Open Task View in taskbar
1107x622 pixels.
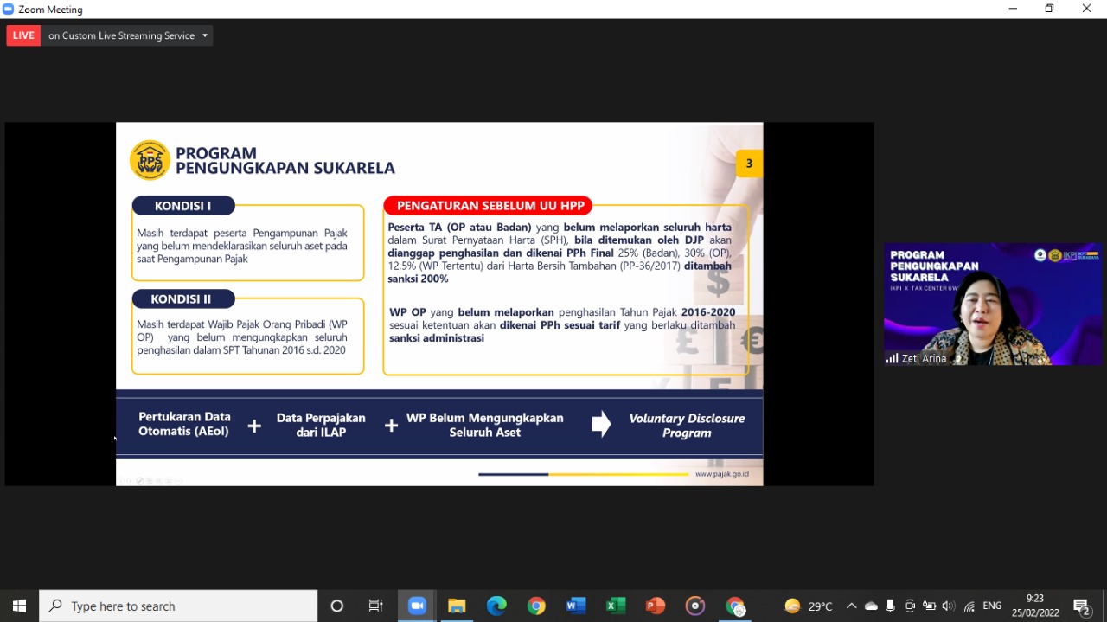coord(376,606)
